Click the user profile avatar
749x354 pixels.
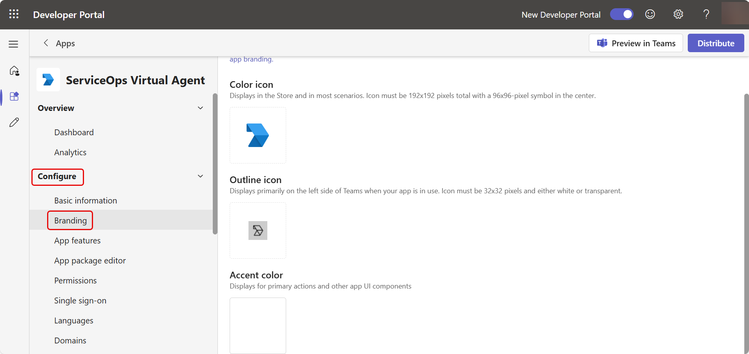(x=734, y=14)
